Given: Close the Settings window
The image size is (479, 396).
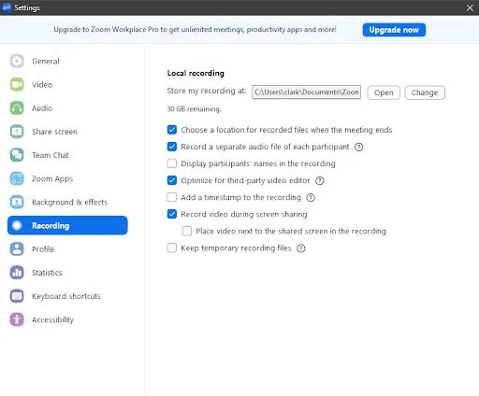Looking at the screenshot, I should coord(470,7).
